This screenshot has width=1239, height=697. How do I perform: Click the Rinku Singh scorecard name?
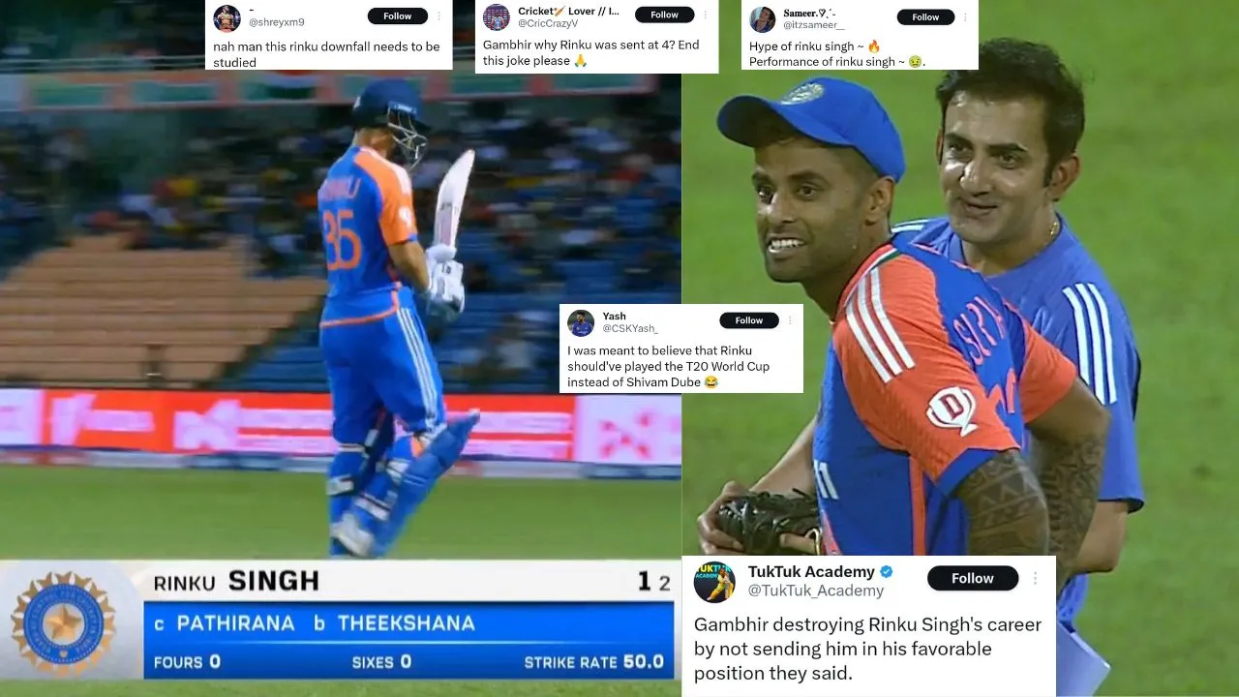236,582
